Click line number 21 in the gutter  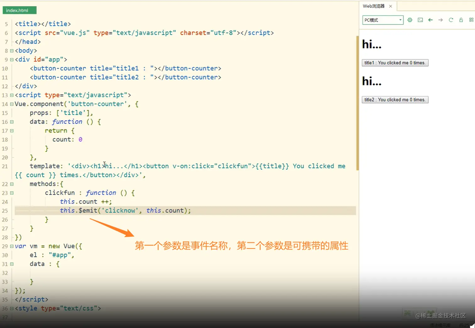pyautogui.click(x=5, y=166)
